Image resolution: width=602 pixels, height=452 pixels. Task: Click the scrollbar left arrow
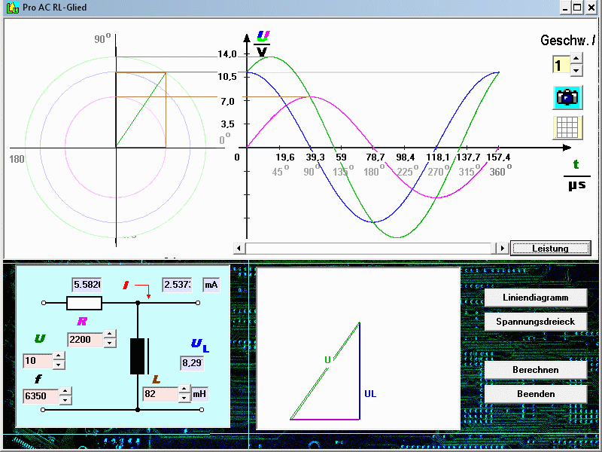click(x=239, y=249)
